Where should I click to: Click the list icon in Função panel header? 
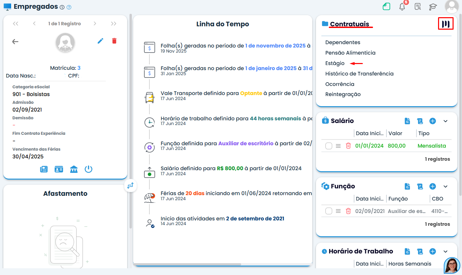click(x=420, y=186)
